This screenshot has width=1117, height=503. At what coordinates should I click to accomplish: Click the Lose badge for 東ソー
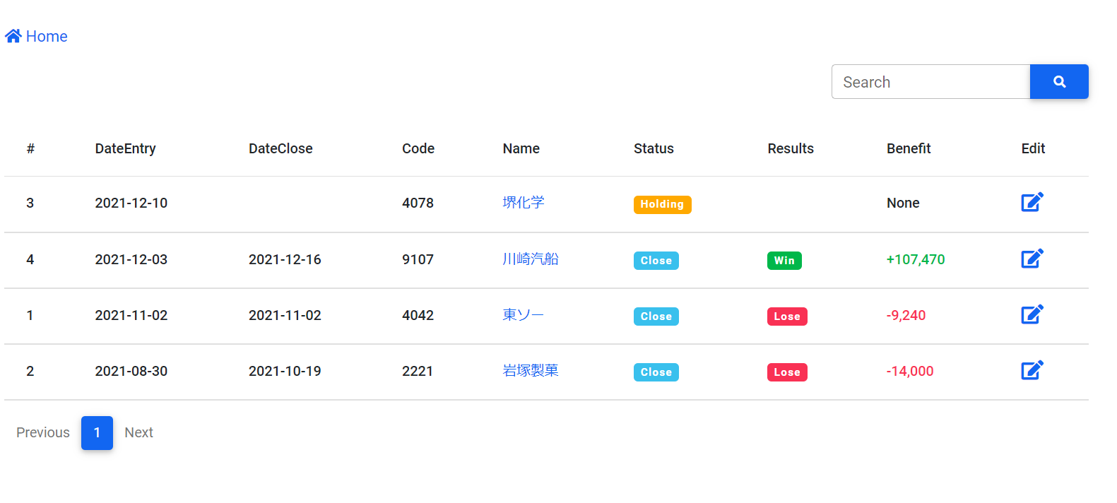(x=787, y=316)
